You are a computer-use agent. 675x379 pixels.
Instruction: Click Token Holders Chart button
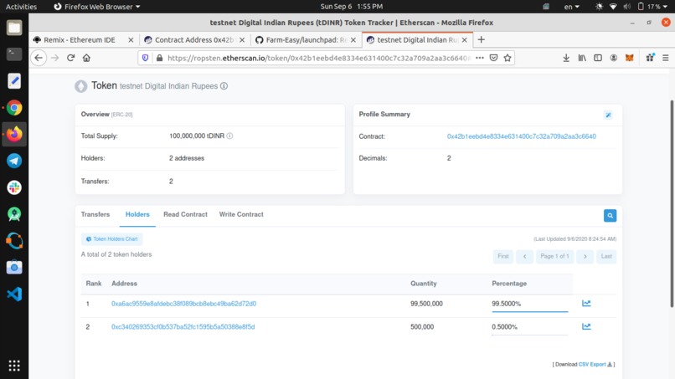tap(112, 239)
